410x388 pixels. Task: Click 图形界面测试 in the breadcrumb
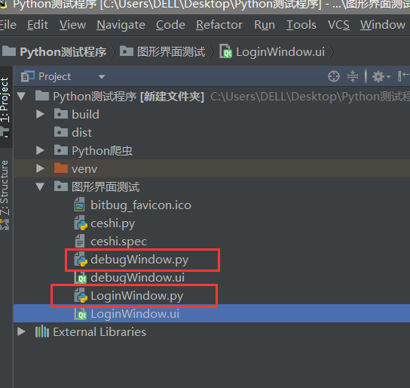pos(171,52)
